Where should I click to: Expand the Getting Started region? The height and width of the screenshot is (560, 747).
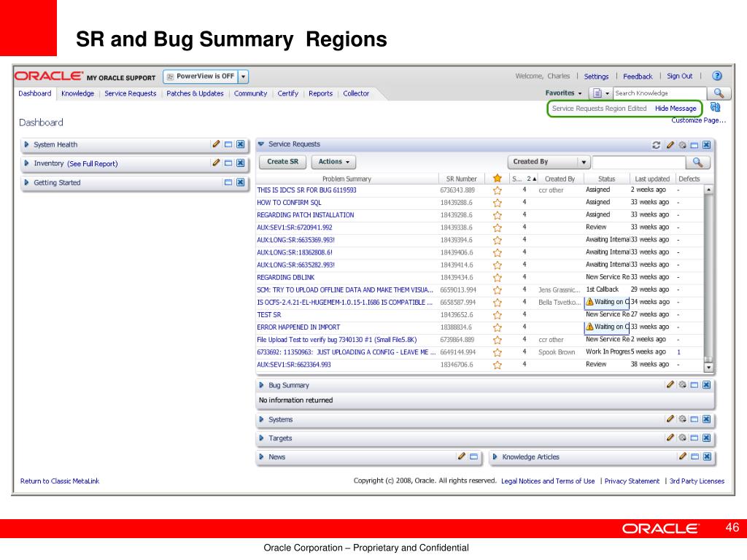27,182
